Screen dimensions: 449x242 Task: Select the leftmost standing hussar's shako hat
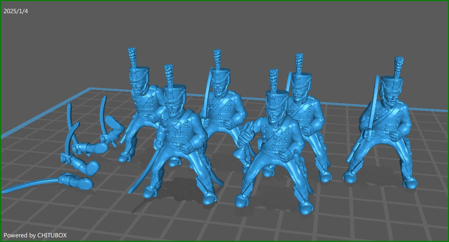tap(139, 74)
